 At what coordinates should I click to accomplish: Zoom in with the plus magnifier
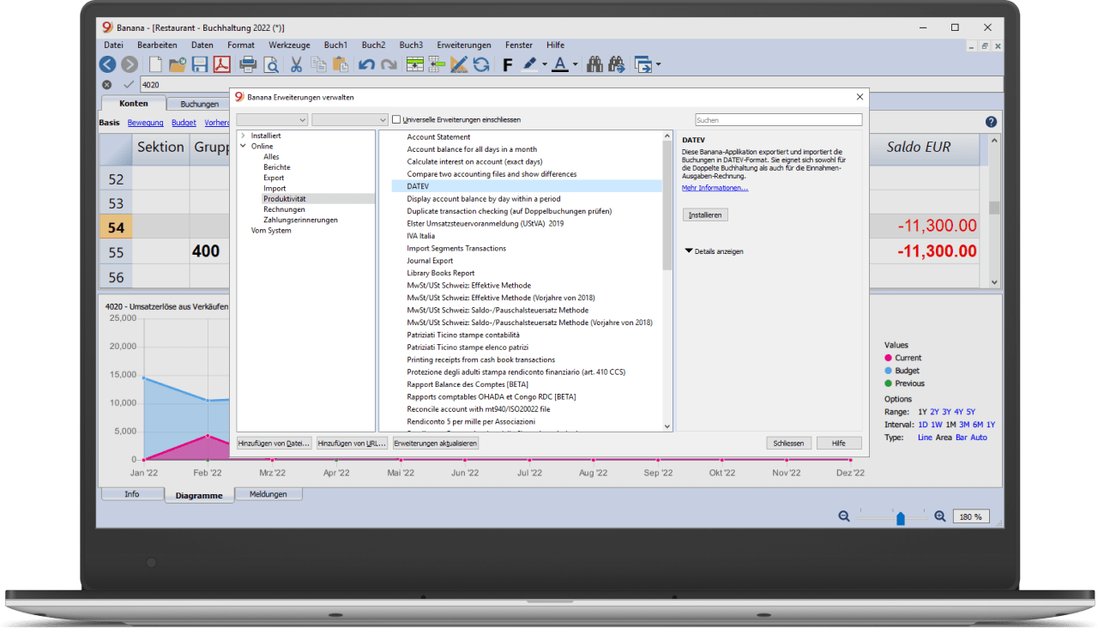click(x=940, y=516)
